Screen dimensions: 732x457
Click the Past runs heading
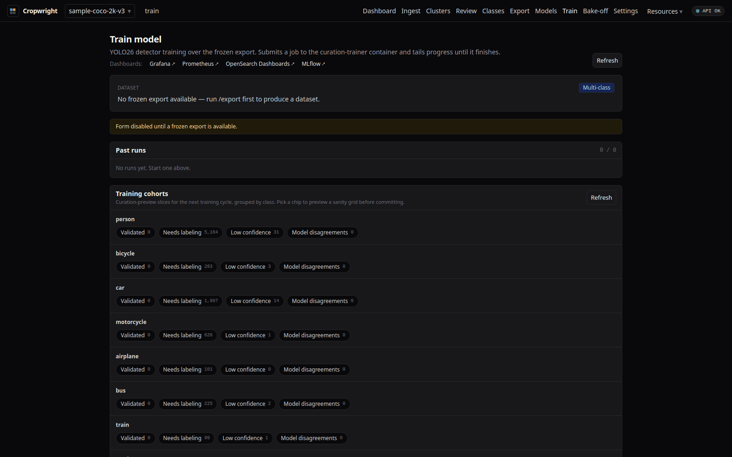pyautogui.click(x=131, y=150)
